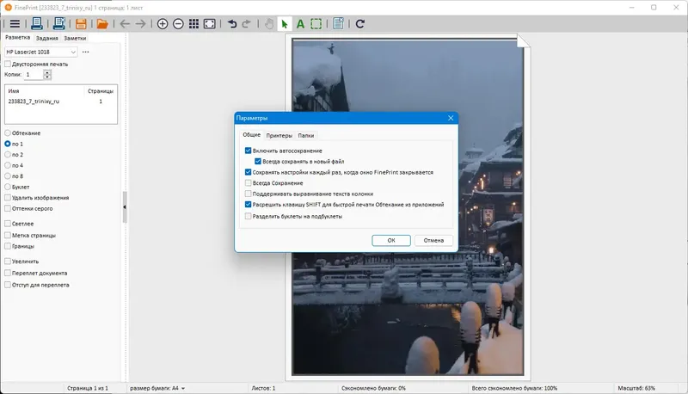Click the Отмена button

(x=433, y=240)
